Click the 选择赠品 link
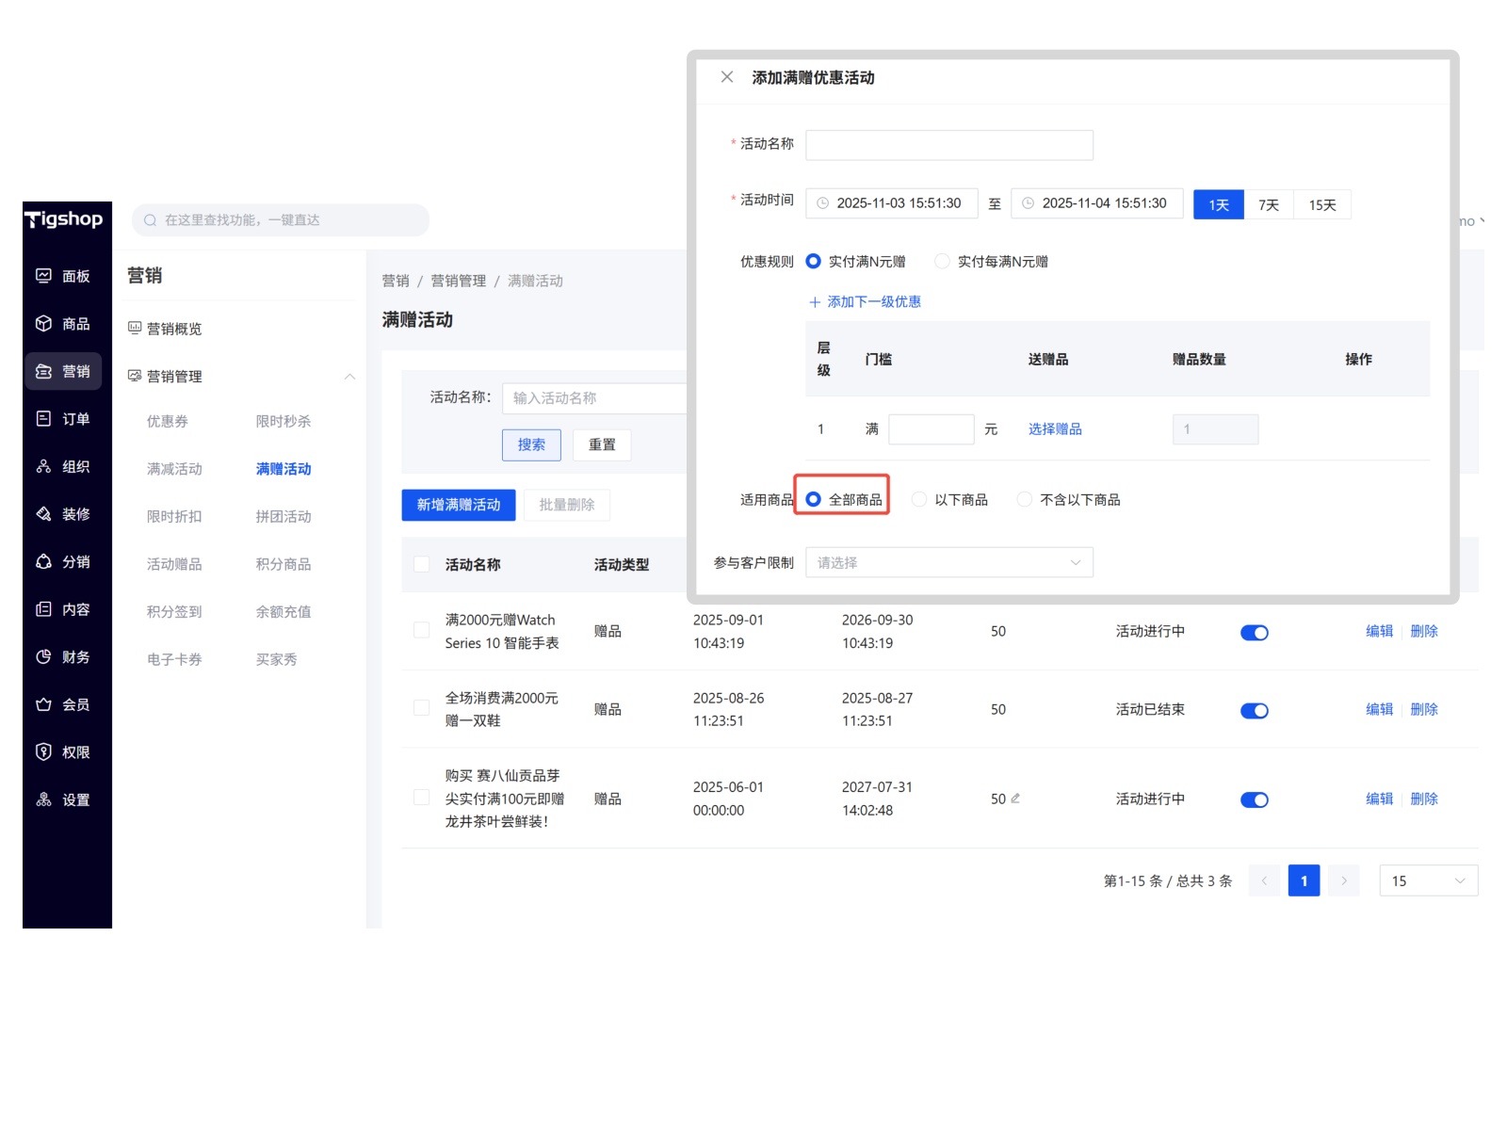This screenshot has width=1507, height=1130. (x=1055, y=429)
